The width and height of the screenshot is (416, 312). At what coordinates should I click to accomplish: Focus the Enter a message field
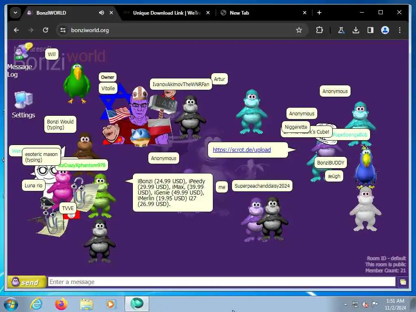click(x=221, y=282)
